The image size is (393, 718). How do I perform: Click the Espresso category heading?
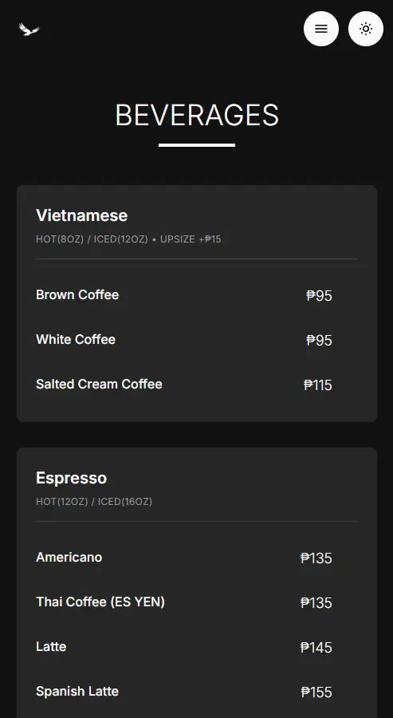tap(72, 478)
